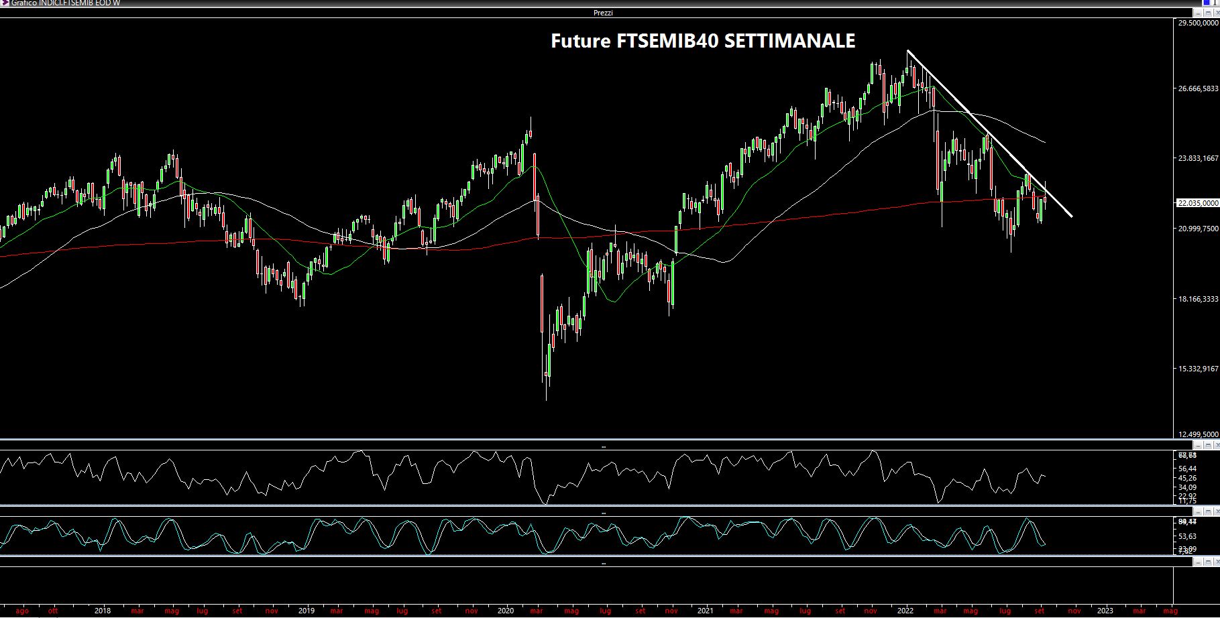Click the 2021 label on the time axis
1220x618 pixels.
coord(705,611)
